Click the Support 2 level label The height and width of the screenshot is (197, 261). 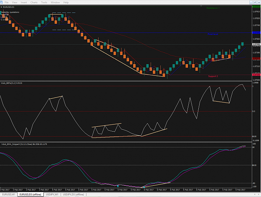click(x=213, y=76)
